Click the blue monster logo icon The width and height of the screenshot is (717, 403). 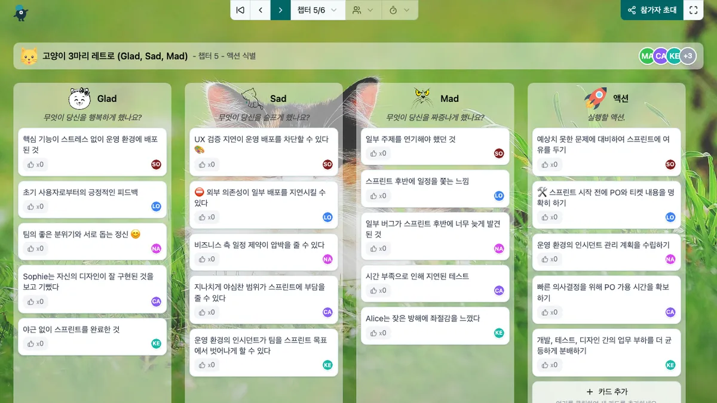21,12
